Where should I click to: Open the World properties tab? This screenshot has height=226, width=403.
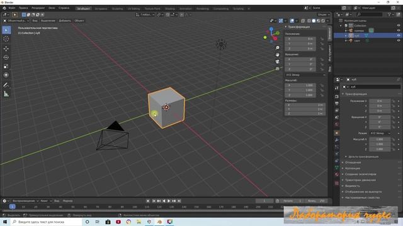click(x=337, y=124)
